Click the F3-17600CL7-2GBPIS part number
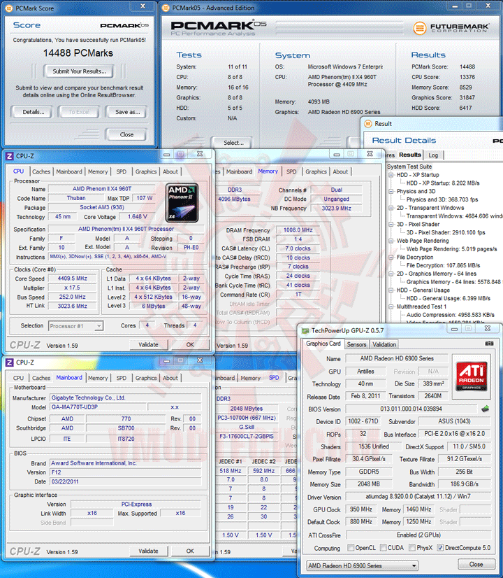The height and width of the screenshot is (578, 503). (x=246, y=436)
